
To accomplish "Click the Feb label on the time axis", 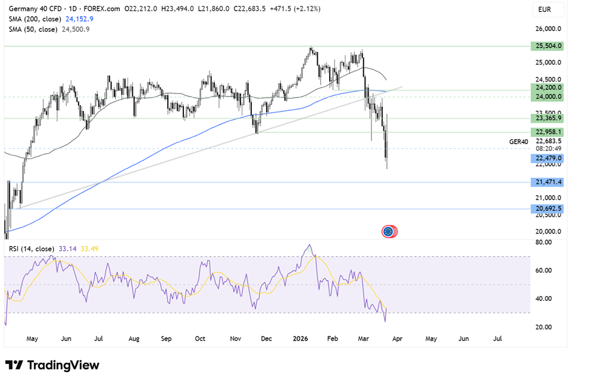I will coord(333,339).
